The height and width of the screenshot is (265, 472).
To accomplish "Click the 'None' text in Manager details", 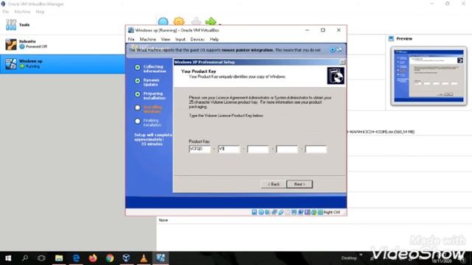I will pyautogui.click(x=163, y=220).
